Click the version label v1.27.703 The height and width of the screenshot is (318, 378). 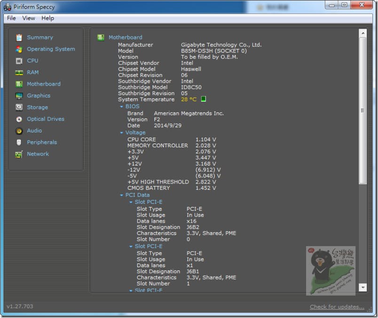[20, 306]
